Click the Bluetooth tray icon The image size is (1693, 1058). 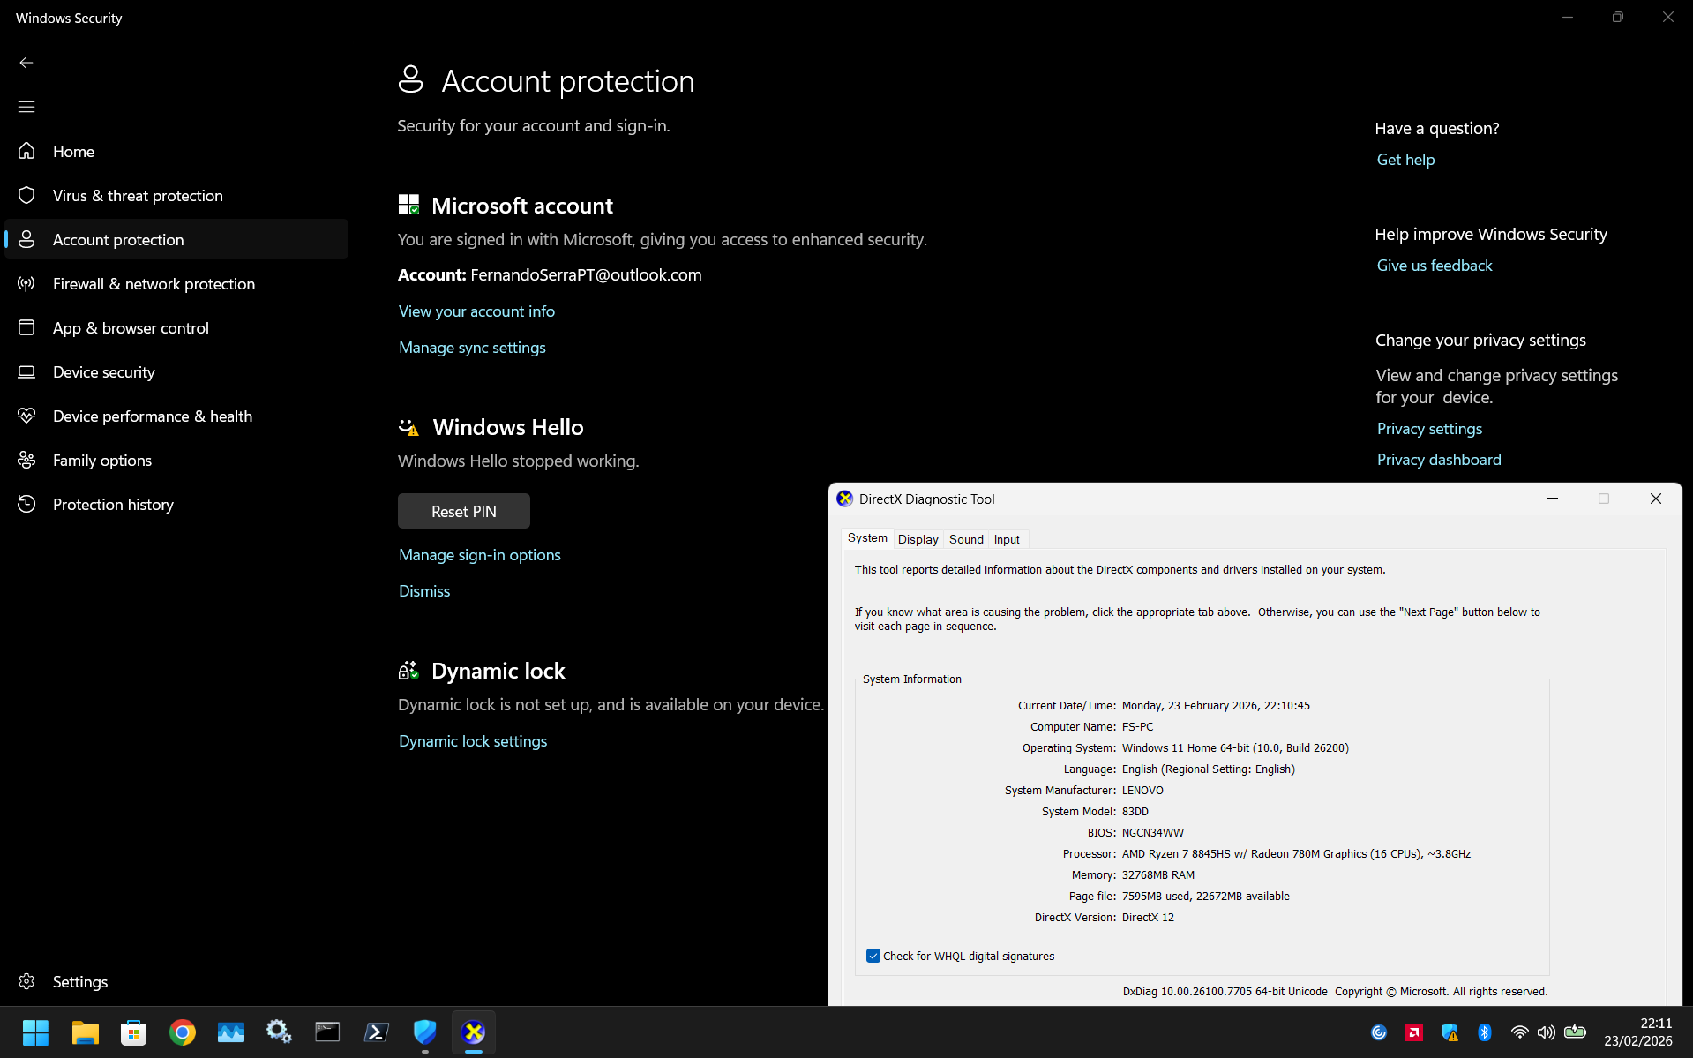point(1485,1032)
